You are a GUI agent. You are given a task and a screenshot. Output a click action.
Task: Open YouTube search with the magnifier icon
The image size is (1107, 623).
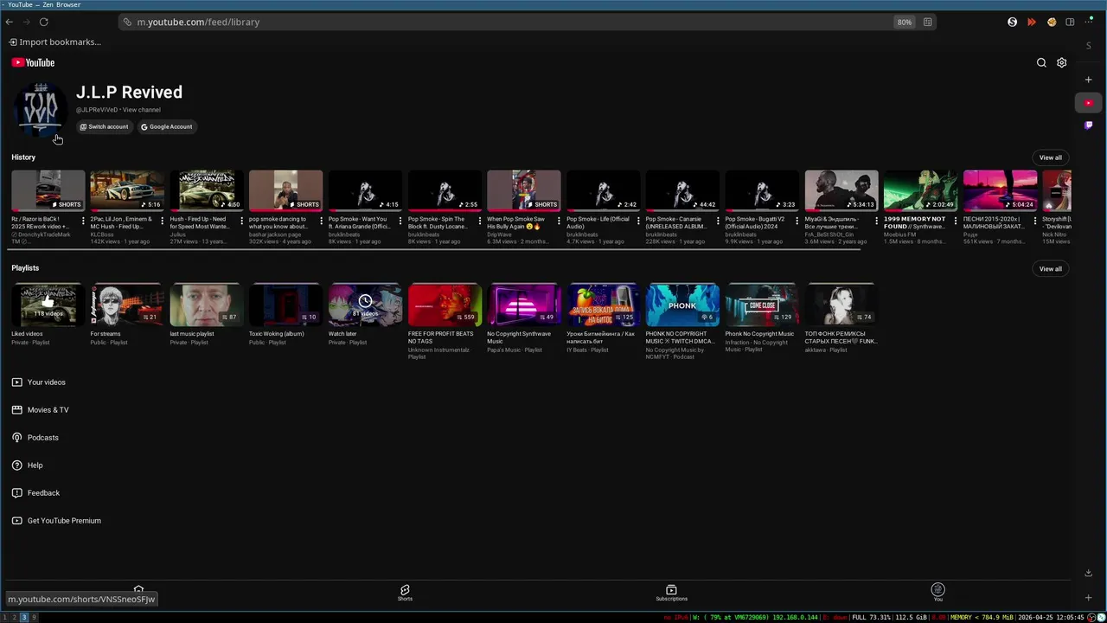pyautogui.click(x=1041, y=62)
